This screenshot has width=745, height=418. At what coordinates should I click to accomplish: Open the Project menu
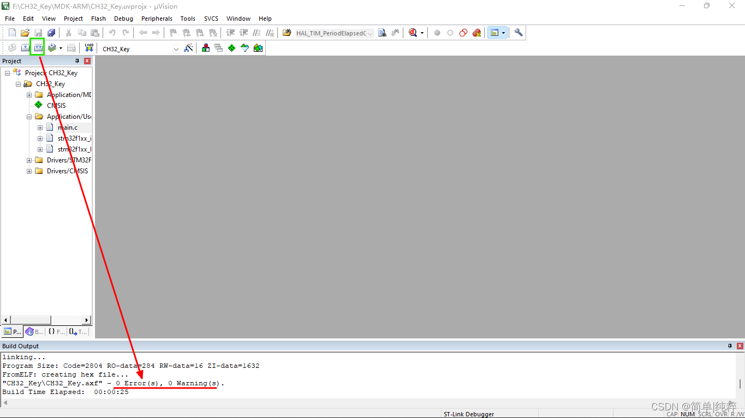point(73,19)
